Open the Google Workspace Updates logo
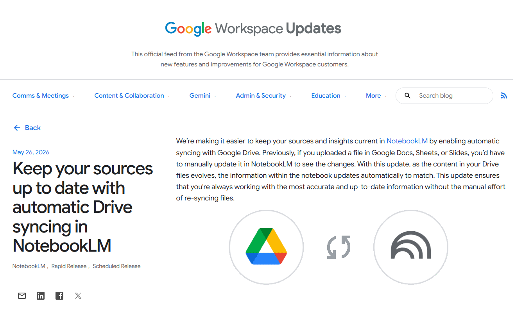The width and height of the screenshot is (532, 311). [x=253, y=29]
